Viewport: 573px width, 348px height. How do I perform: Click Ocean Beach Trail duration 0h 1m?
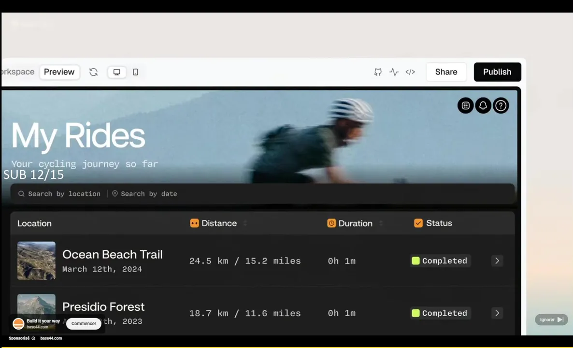coord(342,261)
